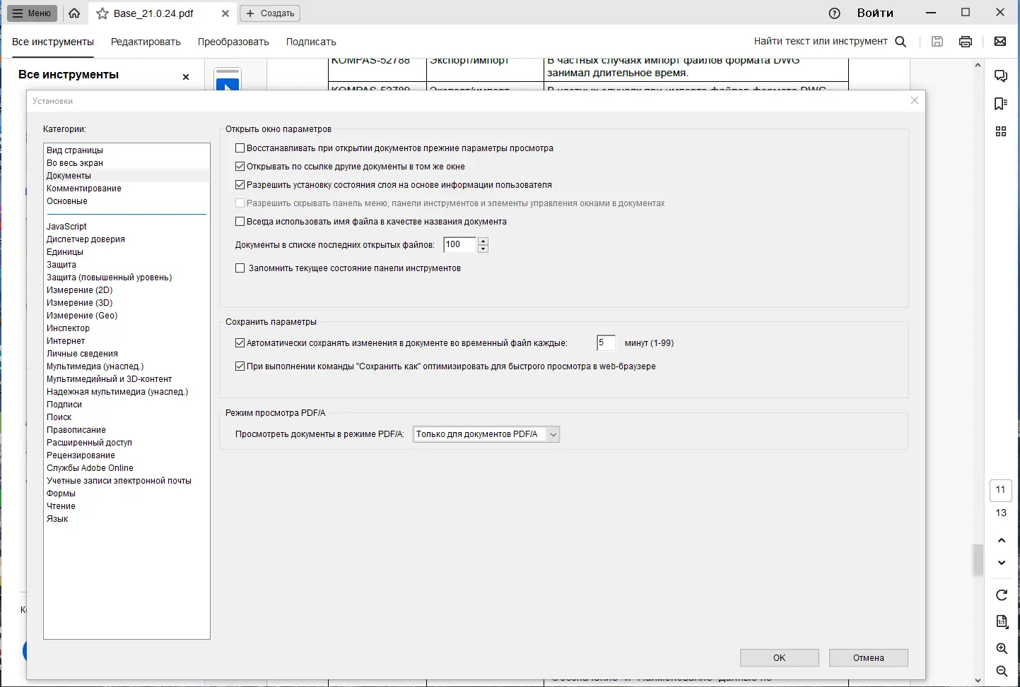This screenshot has width=1020, height=687.
Task: Open the comments panel icon
Action: click(1001, 76)
